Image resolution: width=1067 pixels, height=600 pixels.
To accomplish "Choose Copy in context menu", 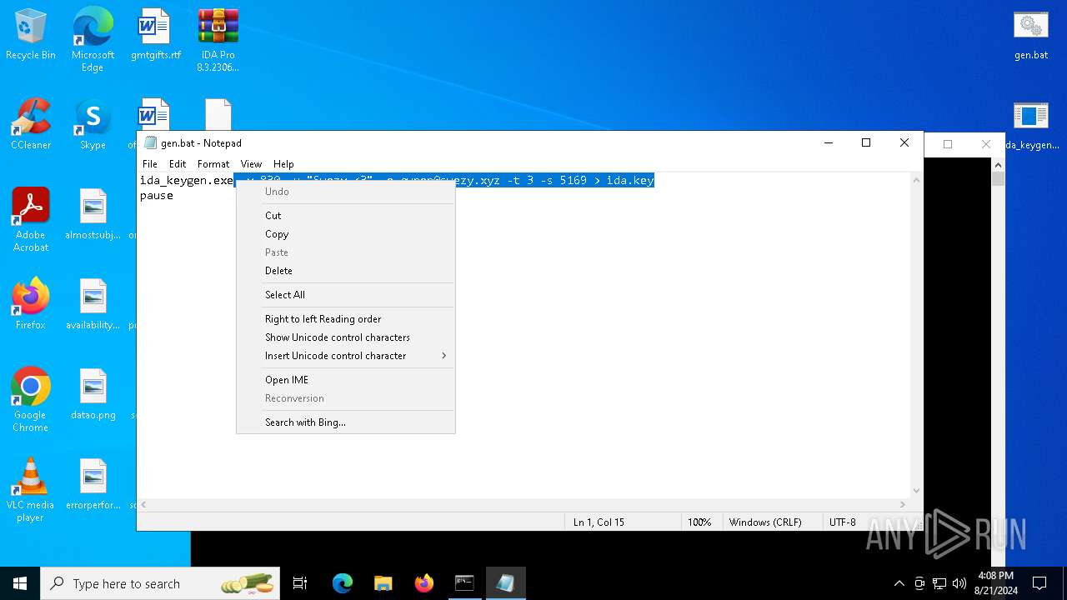I will tap(346, 234).
